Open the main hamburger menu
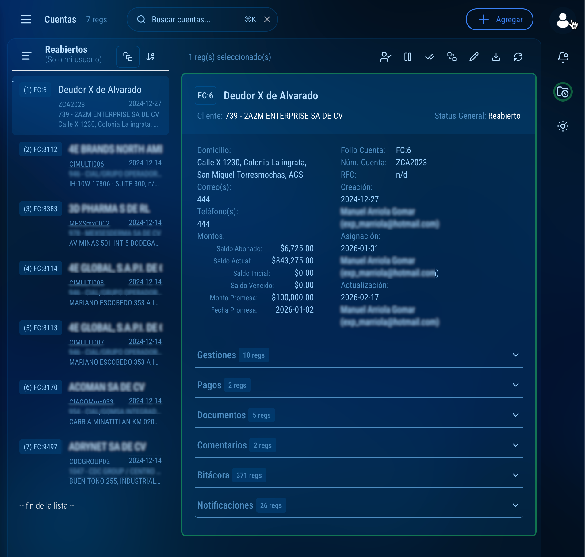Viewport: 585px width, 557px height. 26,19
